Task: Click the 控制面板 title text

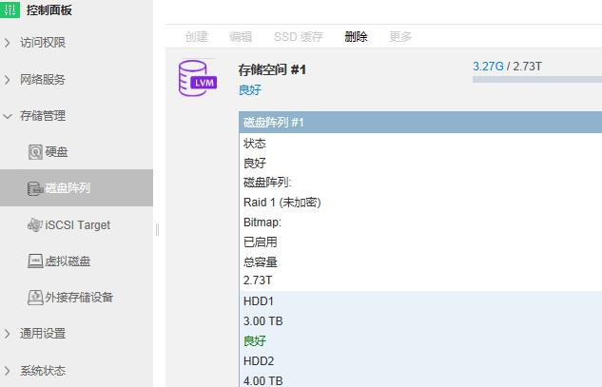Action: pyautogui.click(x=49, y=10)
